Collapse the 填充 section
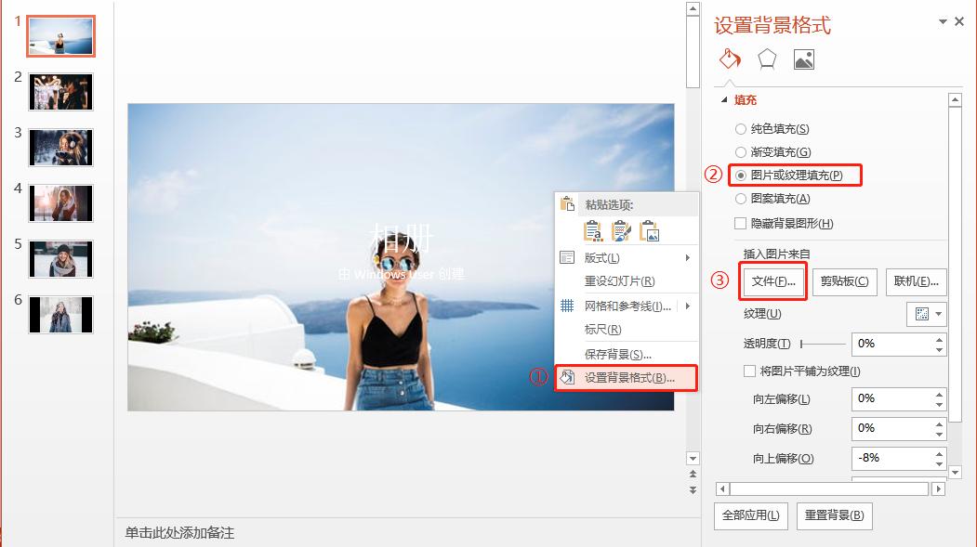The width and height of the screenshot is (977, 547). pos(724,99)
